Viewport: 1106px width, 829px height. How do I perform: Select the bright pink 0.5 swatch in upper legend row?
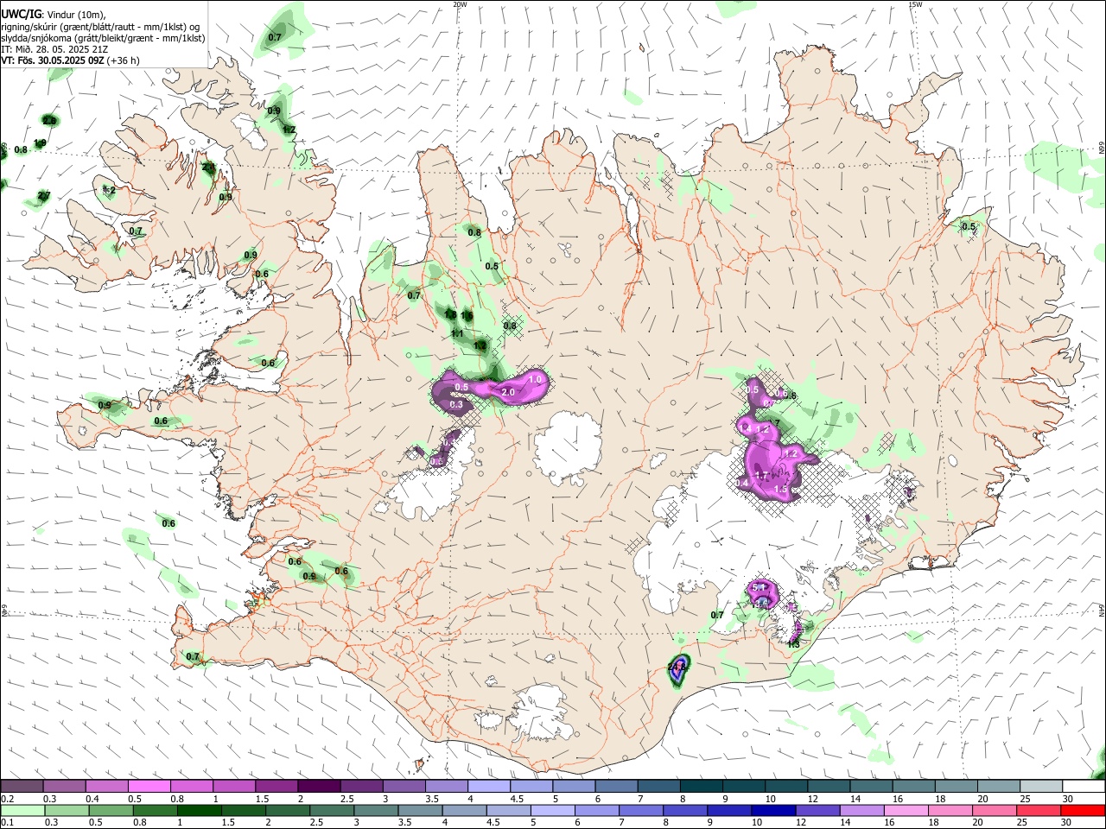(x=149, y=787)
